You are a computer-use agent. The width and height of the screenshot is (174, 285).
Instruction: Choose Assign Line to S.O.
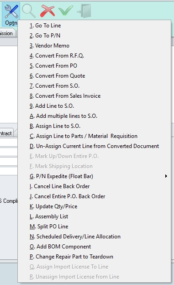[94, 126]
